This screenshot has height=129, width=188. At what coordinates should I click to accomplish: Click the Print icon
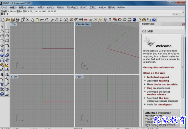click(x=18, y=20)
